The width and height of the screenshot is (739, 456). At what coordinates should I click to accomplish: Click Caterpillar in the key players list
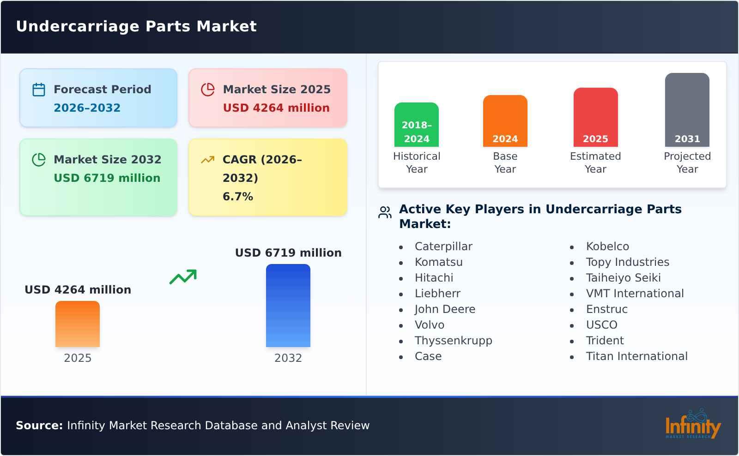tap(444, 246)
